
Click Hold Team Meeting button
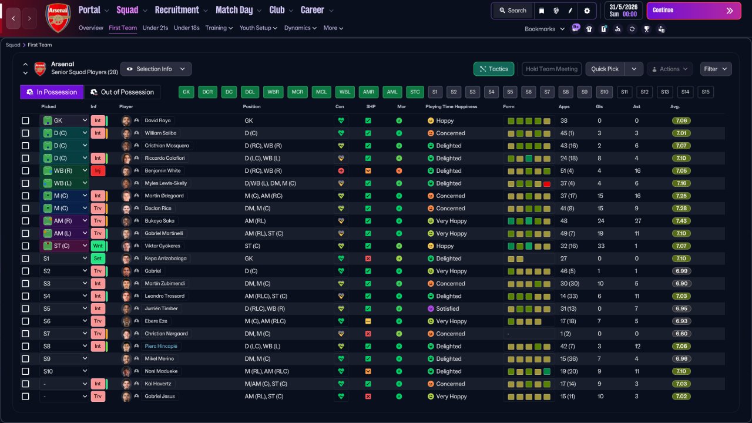(552, 69)
